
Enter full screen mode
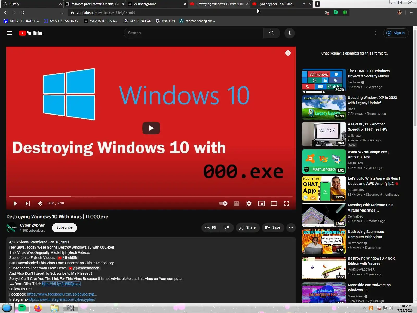click(x=286, y=203)
